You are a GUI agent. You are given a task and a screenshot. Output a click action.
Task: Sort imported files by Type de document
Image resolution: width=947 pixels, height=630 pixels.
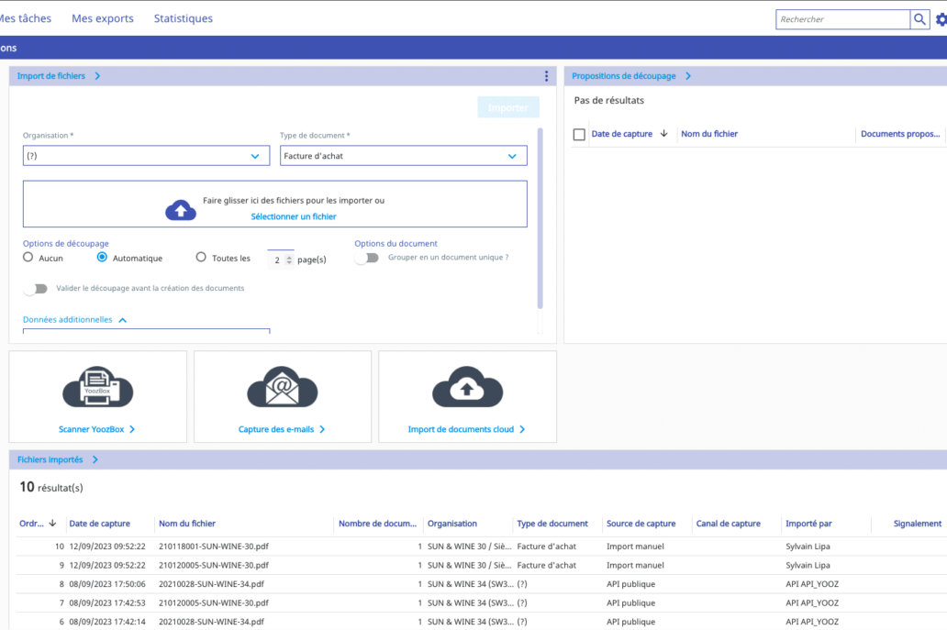click(x=552, y=524)
